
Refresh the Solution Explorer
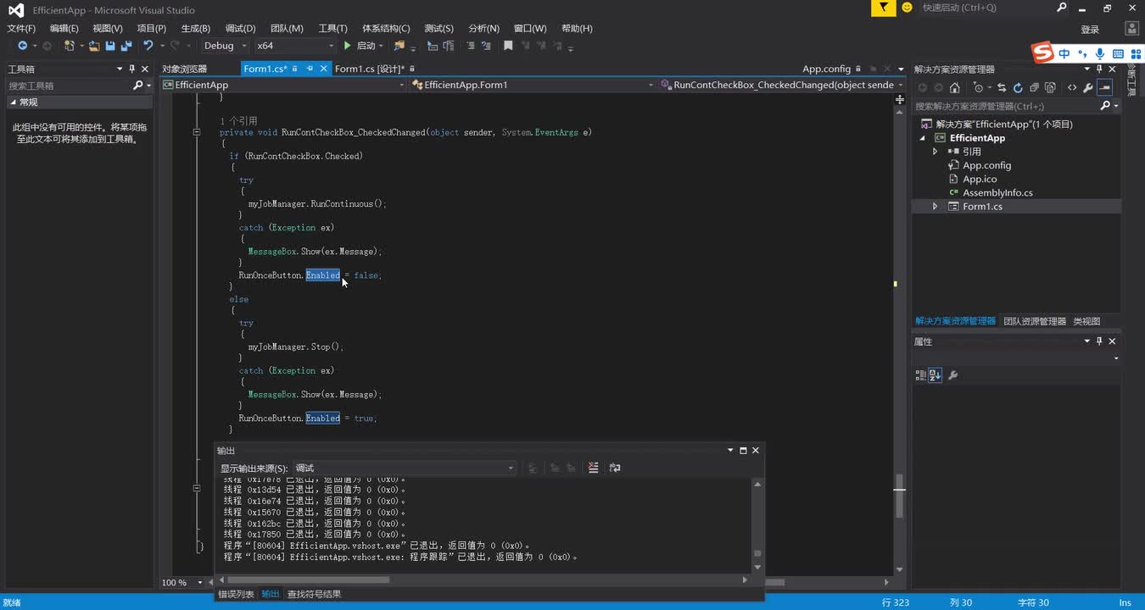tap(1018, 87)
